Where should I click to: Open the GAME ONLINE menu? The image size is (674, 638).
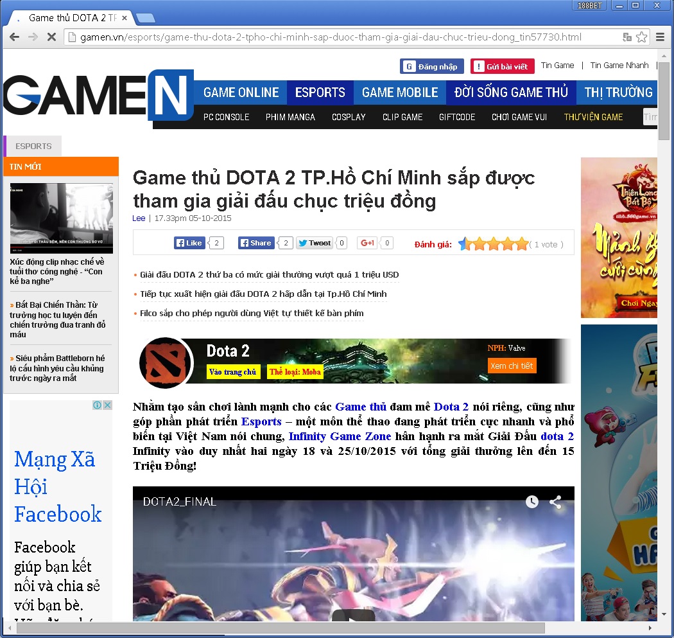[x=241, y=93]
